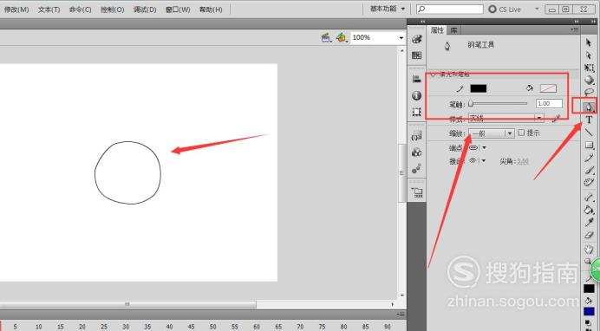
Task: Click the edit stroke style pencil icon
Action: [x=557, y=119]
